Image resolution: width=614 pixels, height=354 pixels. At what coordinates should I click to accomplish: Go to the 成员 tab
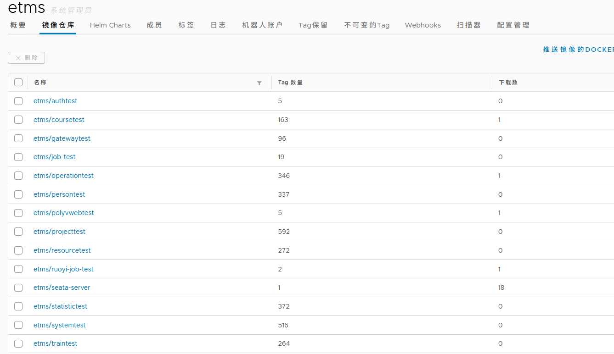pos(154,25)
